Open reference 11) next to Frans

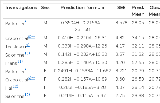click(20, 61)
